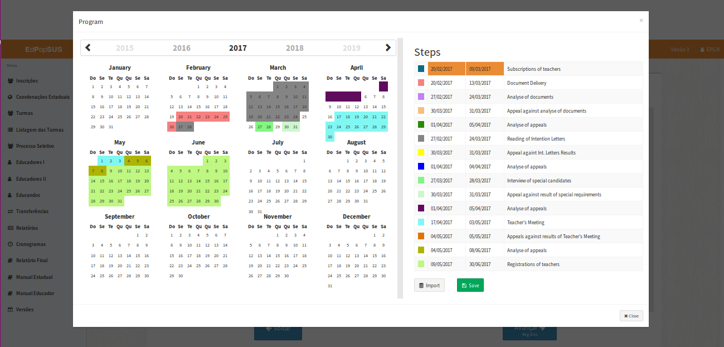Select year 2017 in calendar header

(x=238, y=48)
